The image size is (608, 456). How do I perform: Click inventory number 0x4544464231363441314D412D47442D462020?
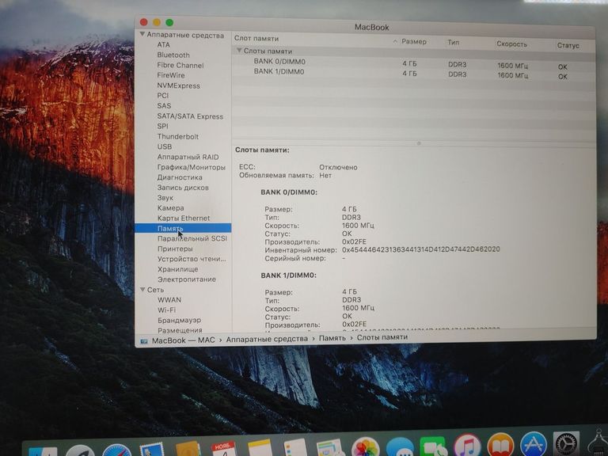pyautogui.click(x=420, y=249)
